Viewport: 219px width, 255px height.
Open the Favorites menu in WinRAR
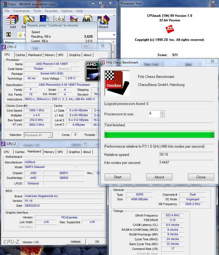(x=51, y=11)
